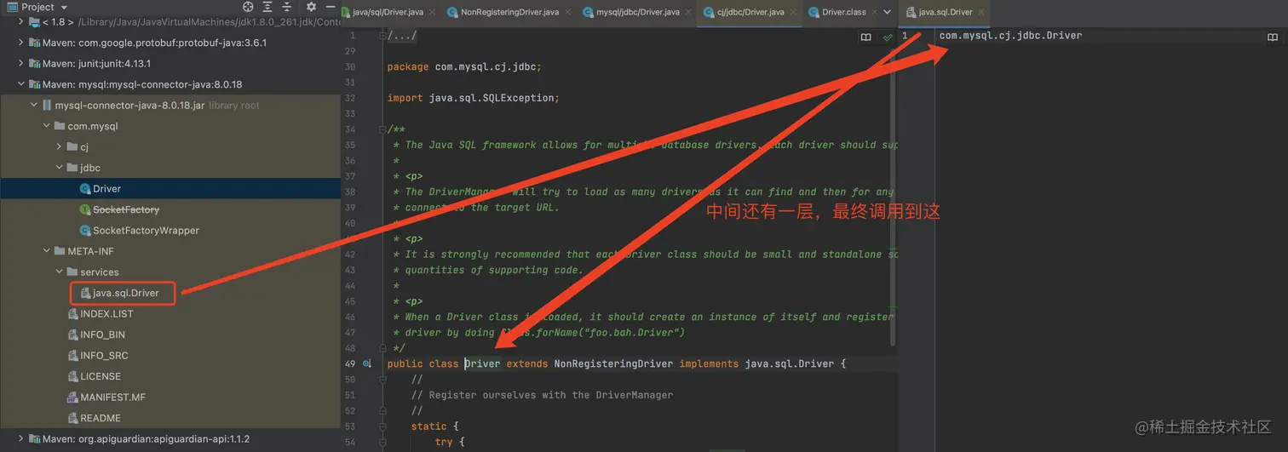Image resolution: width=1288 pixels, height=452 pixels.
Task: Click com.mysql.cj.jdbc.Driver text in right editor
Action: tap(1010, 36)
